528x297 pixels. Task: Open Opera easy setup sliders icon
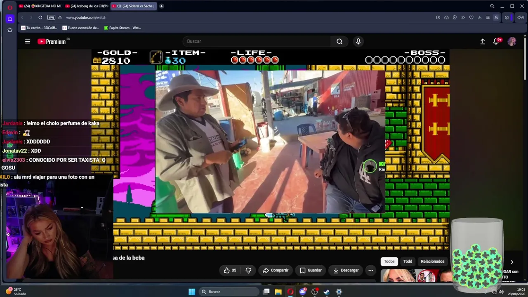[488, 17]
